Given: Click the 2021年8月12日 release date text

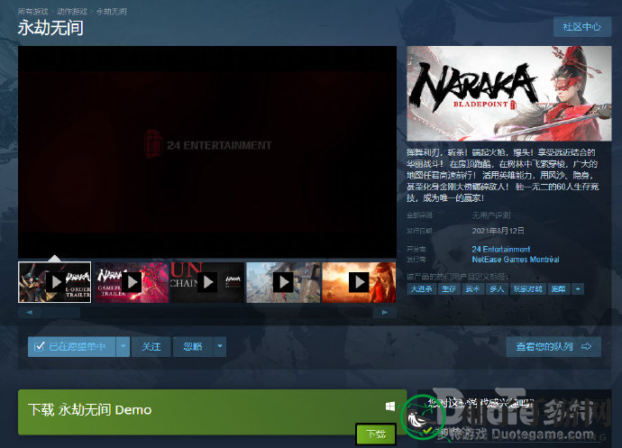Looking at the screenshot, I should tap(499, 231).
